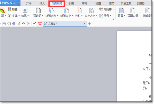Expand the 文字方向 dropdown arrow

point(97,16)
